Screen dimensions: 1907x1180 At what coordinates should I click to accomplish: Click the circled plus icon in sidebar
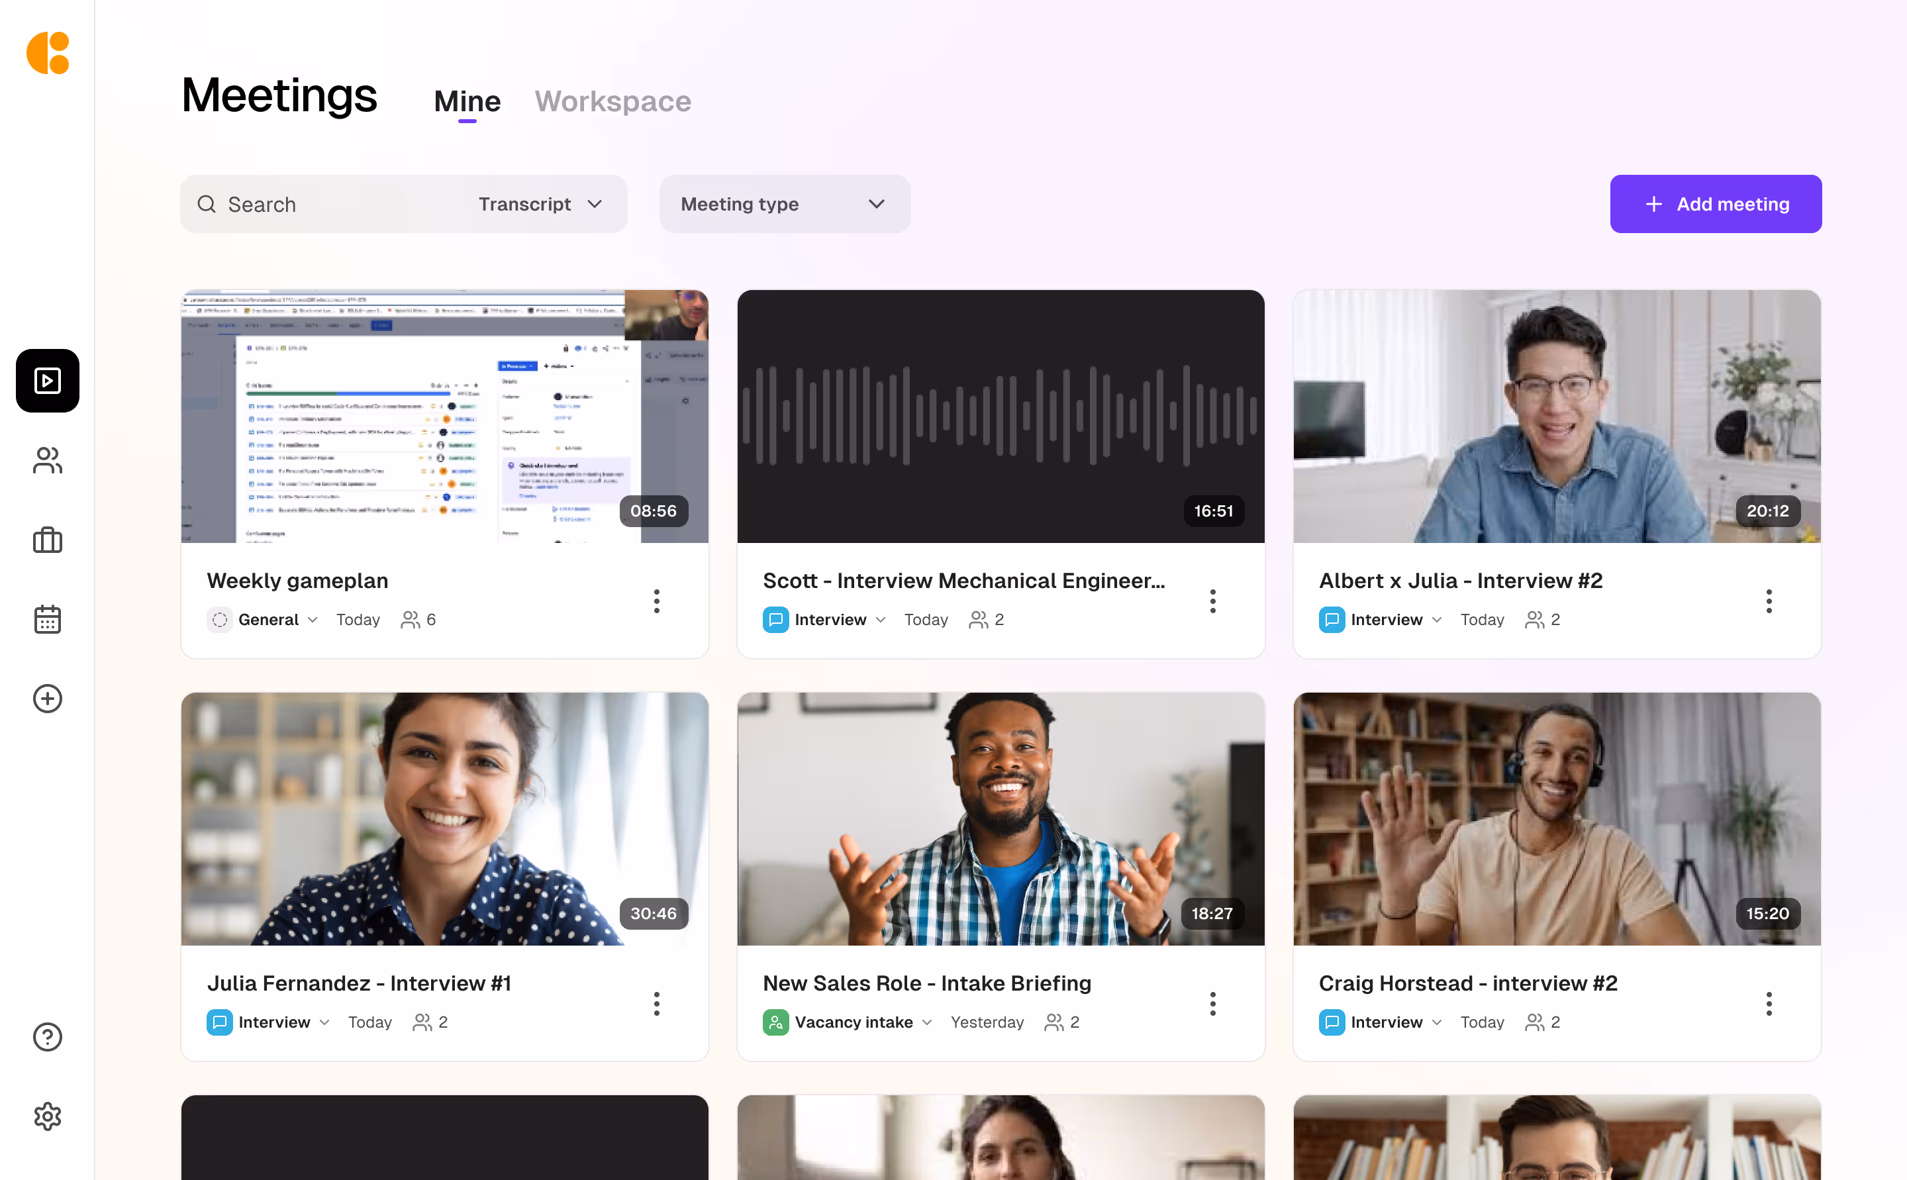coord(48,699)
